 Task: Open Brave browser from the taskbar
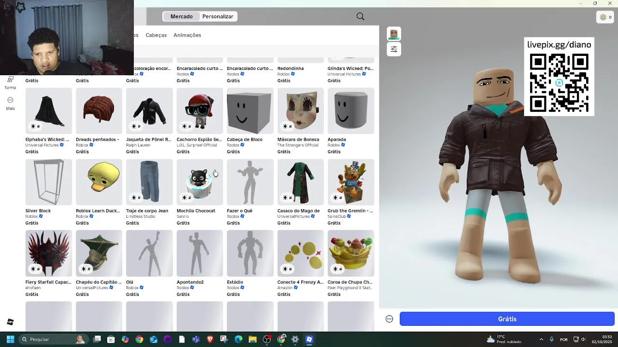[x=210, y=339]
